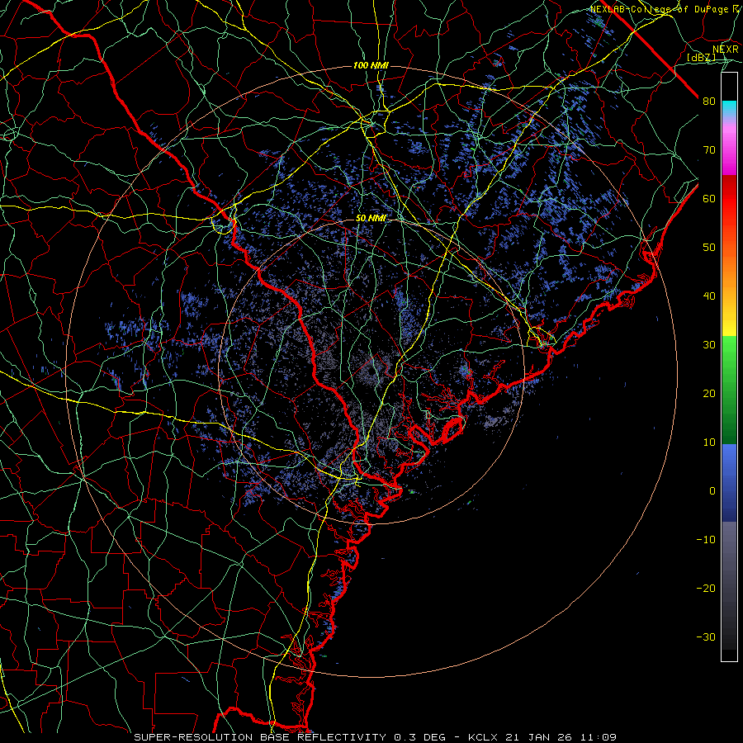The height and width of the screenshot is (743, 743).
Task: Select the "-20" value on dBZ scale
Action: (706, 589)
